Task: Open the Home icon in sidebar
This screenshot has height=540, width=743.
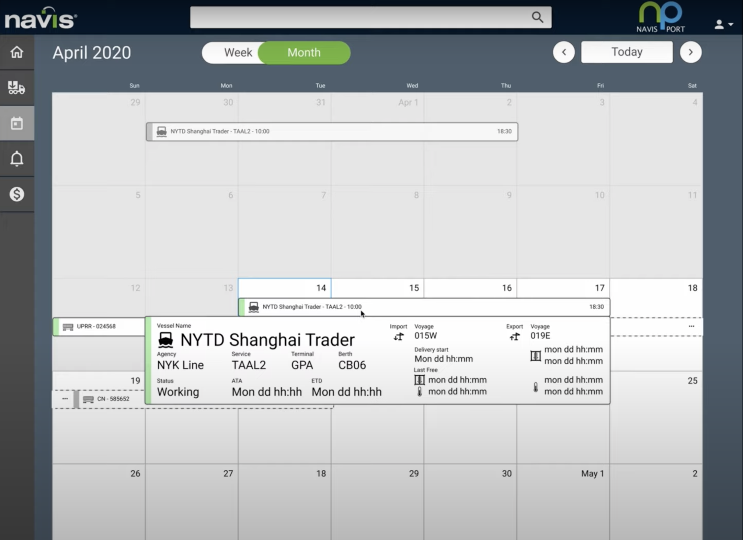Action: (x=16, y=52)
